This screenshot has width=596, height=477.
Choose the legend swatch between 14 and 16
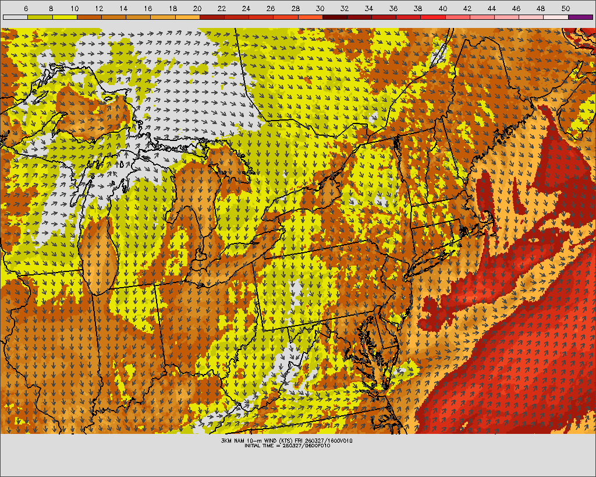pyautogui.click(x=138, y=17)
